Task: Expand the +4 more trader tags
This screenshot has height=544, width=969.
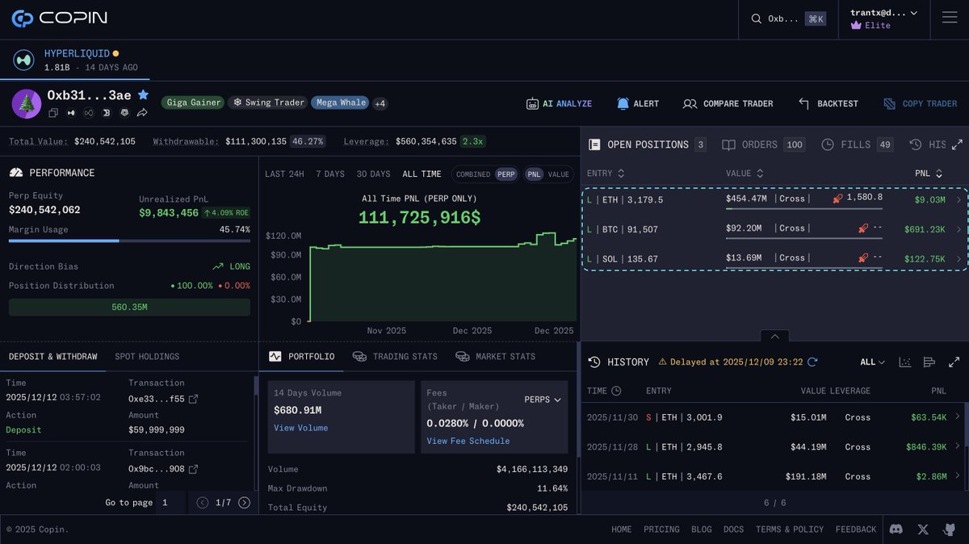Action: pyautogui.click(x=380, y=103)
